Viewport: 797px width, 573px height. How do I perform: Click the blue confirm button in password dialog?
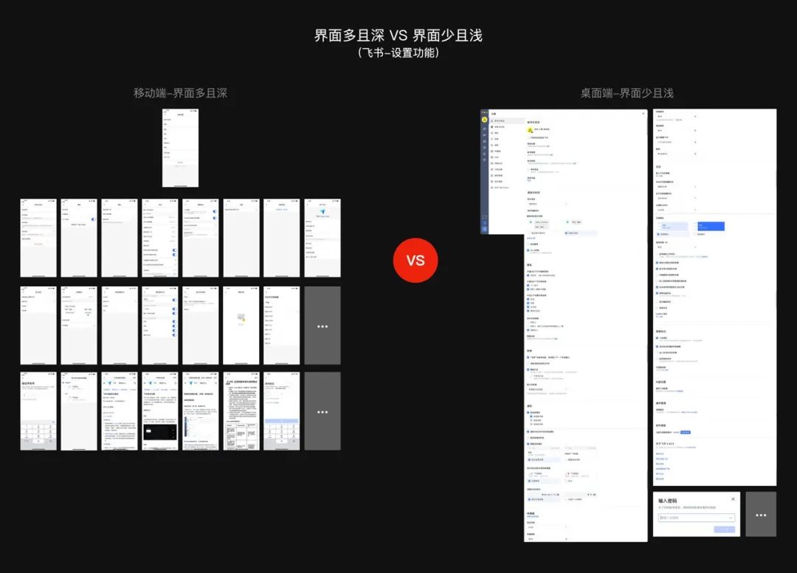725,529
